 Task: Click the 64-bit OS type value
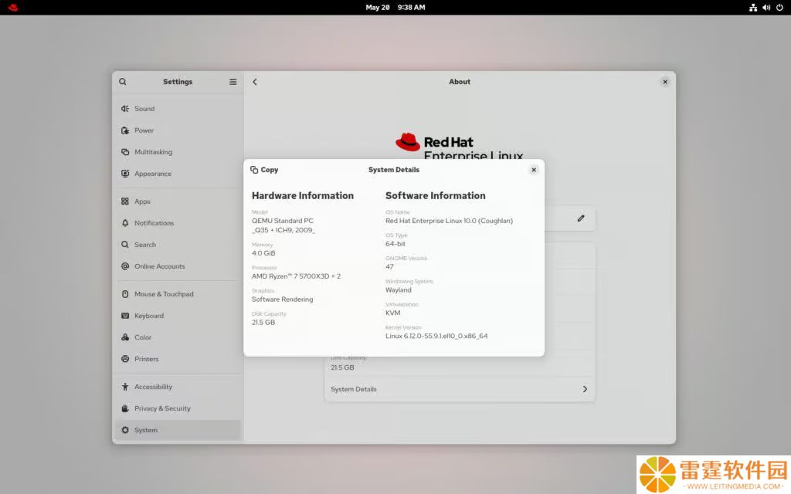tap(395, 244)
